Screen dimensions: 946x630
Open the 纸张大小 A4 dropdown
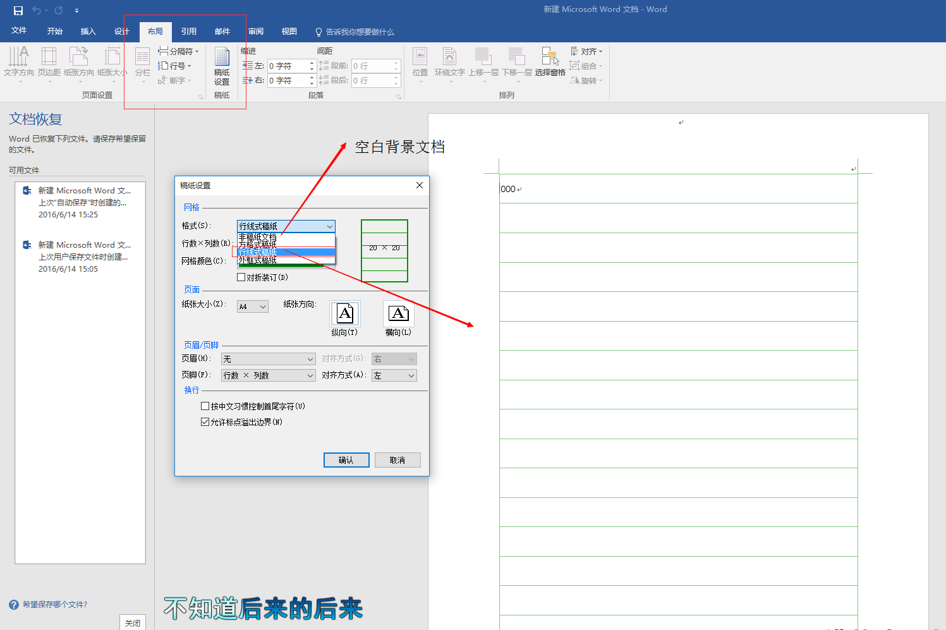point(253,306)
